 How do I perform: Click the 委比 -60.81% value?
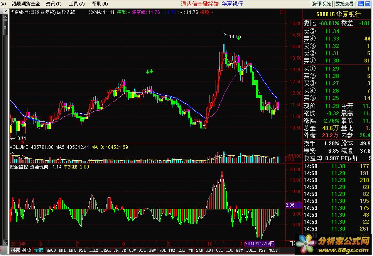click(329, 23)
